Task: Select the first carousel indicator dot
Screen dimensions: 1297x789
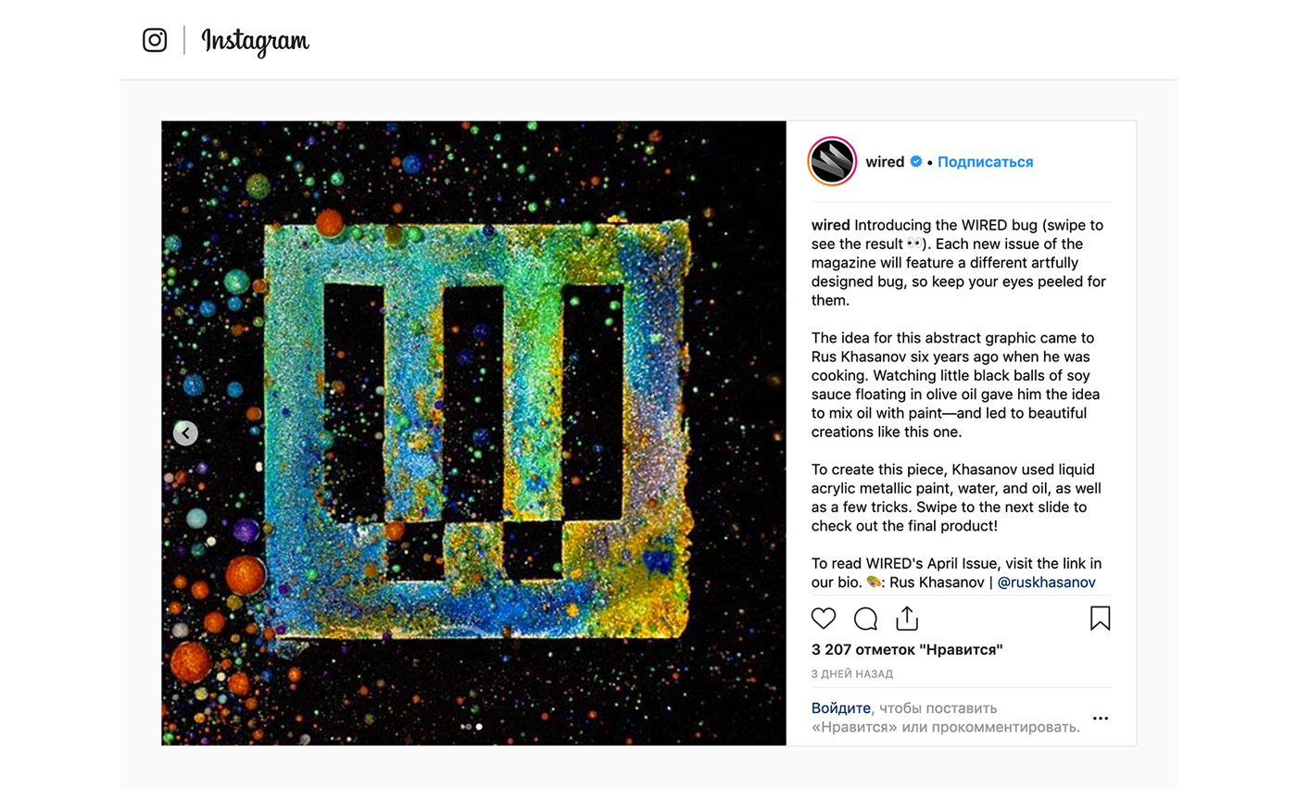Action: coord(469,727)
